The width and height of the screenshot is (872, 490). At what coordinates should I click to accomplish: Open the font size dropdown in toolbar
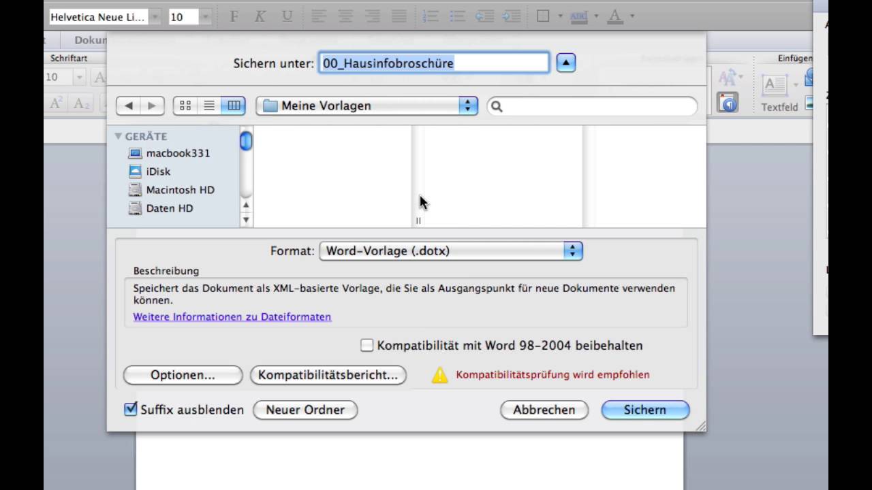(x=205, y=17)
